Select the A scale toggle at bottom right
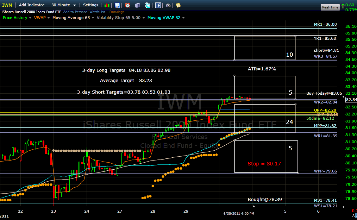Viewport: 357px width, 220px height. coord(353,216)
